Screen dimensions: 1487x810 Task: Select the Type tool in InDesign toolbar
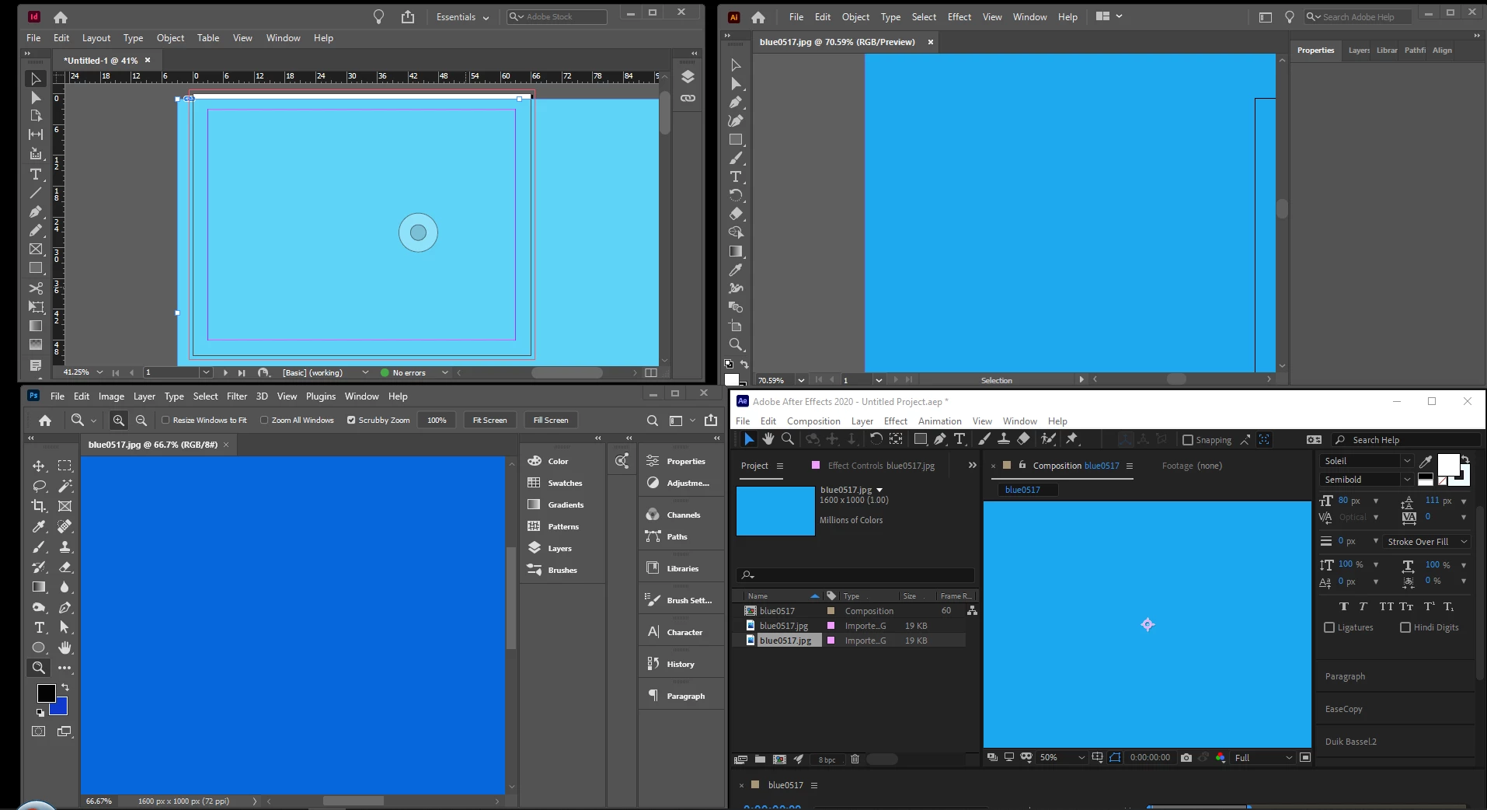[x=36, y=174]
